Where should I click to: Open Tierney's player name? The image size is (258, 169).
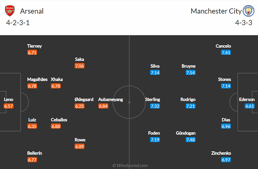(34, 46)
